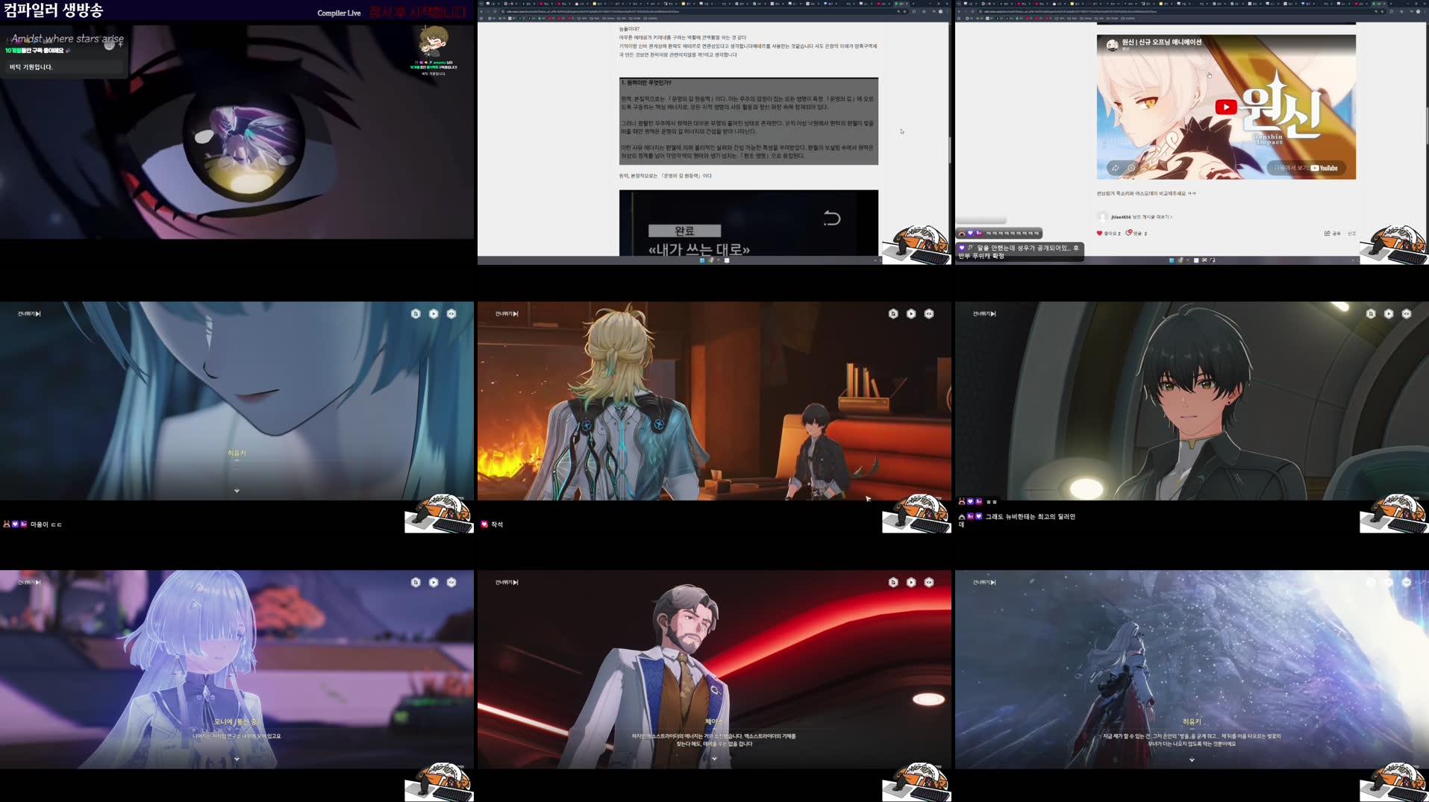Viewport: 1429px width, 802px height.
Task: Toggle auto-play in dark-haired boy close-up scene
Action: [1389, 314]
